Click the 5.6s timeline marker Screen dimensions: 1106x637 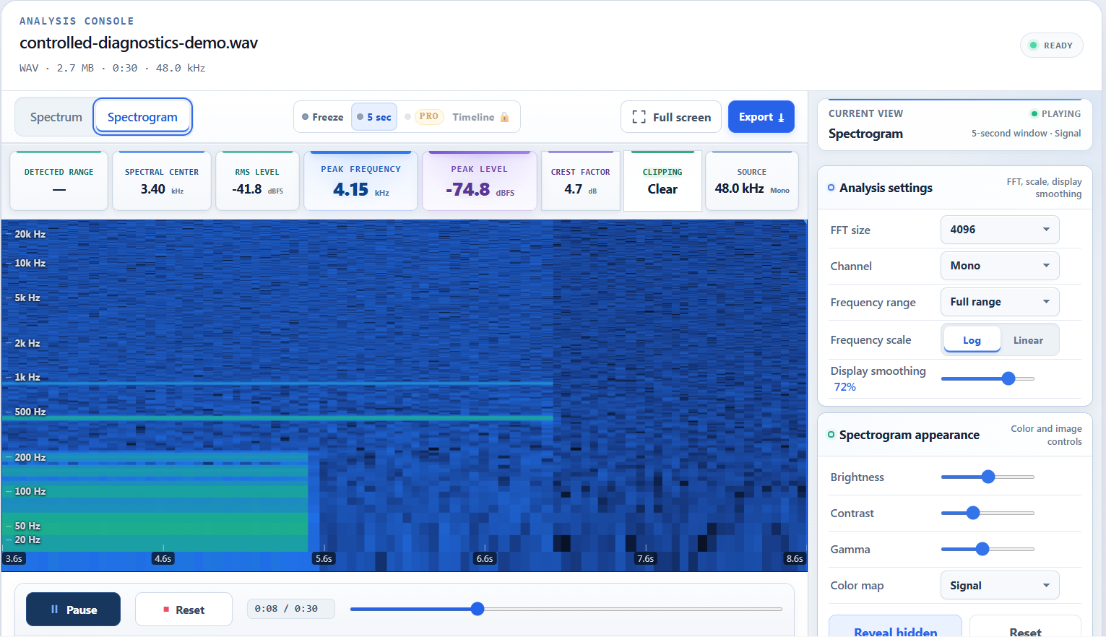click(324, 558)
